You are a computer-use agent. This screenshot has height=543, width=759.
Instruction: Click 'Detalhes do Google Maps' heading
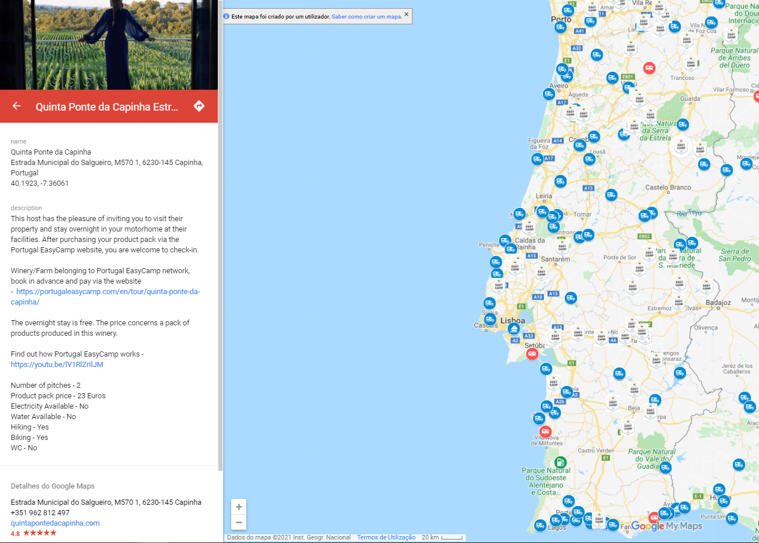(x=53, y=486)
